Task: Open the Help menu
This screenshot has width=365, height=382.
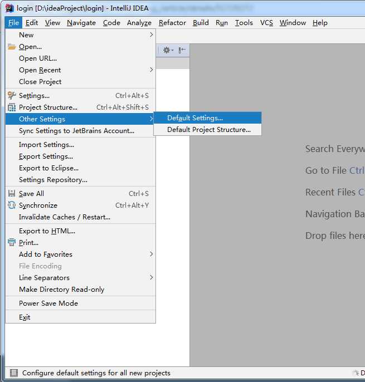Action: tap(320, 23)
